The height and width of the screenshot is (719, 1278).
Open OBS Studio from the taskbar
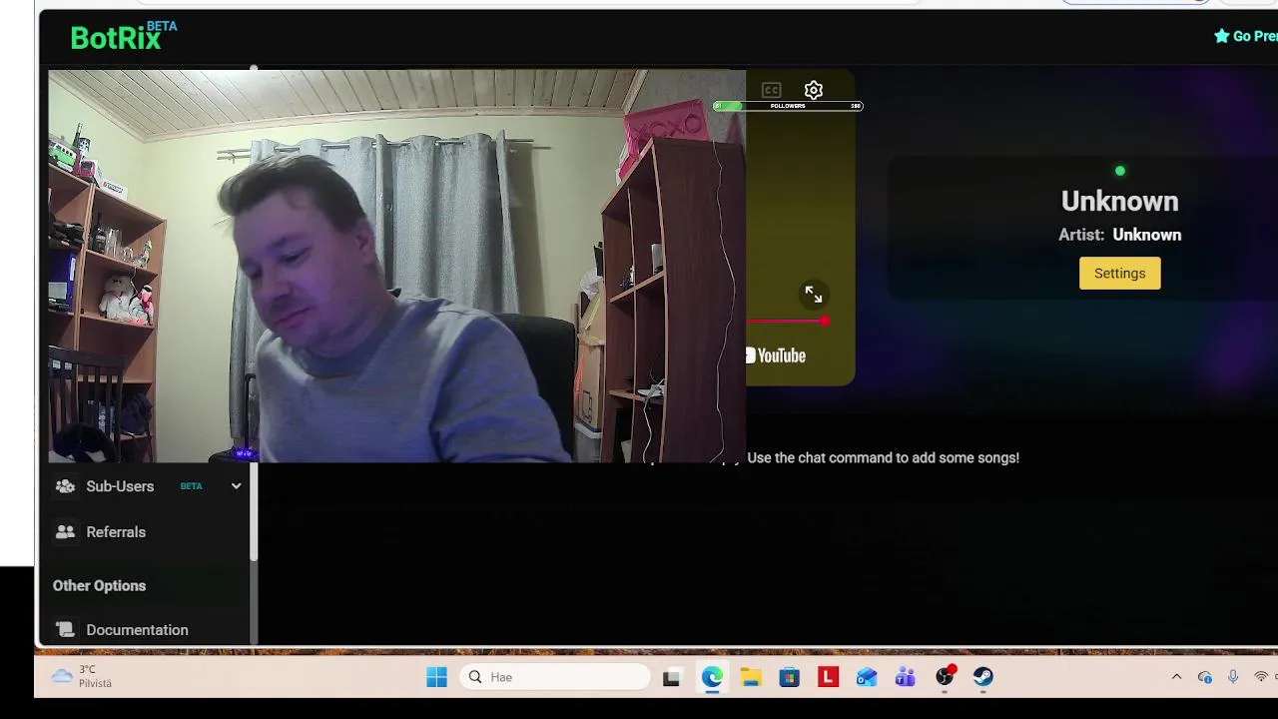[x=945, y=677]
